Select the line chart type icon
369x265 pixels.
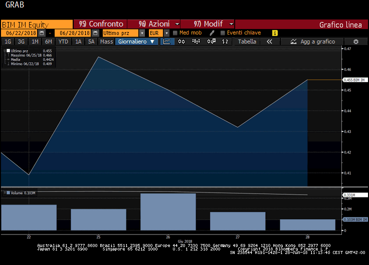(x=167, y=41)
